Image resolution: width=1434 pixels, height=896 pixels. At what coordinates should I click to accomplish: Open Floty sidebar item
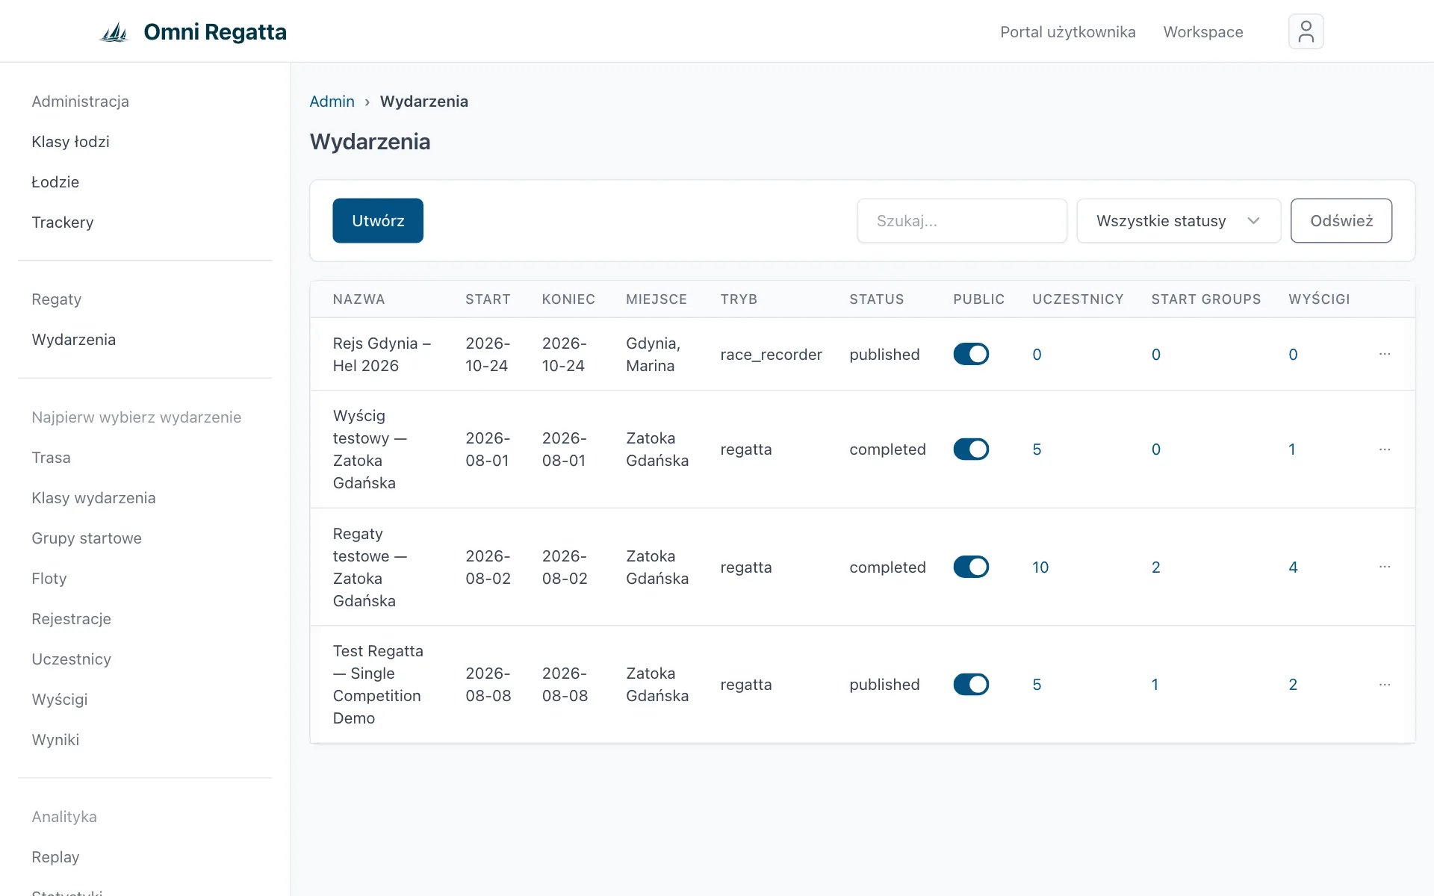click(x=49, y=579)
